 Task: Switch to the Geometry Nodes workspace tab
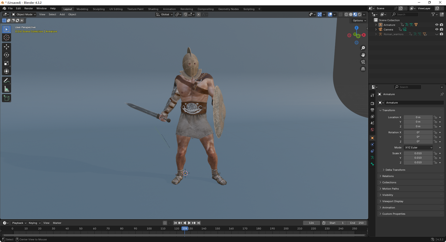click(228, 9)
